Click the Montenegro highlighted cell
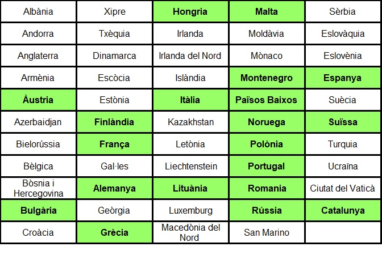 coord(267,78)
